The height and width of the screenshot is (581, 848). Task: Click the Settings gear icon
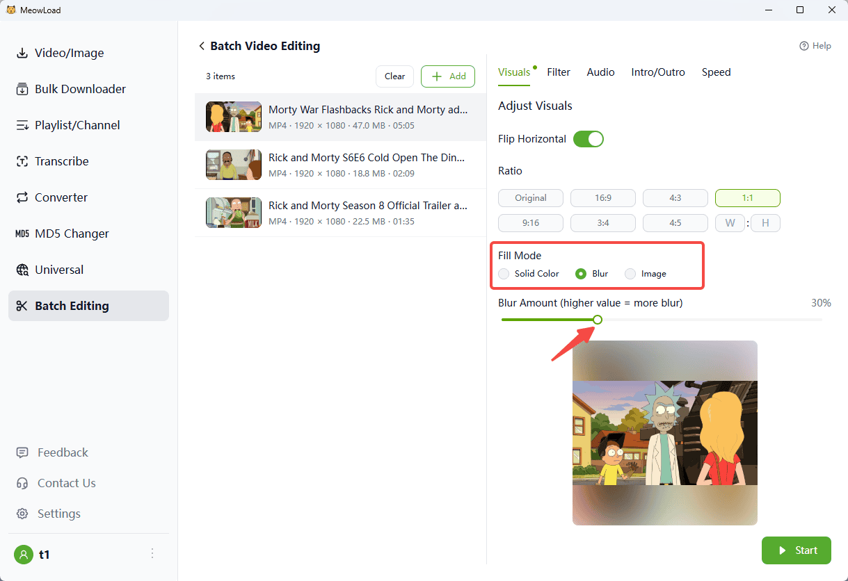[x=22, y=514]
